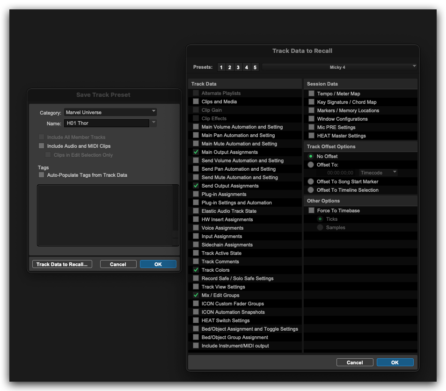Select preset number 1 button

click(221, 67)
